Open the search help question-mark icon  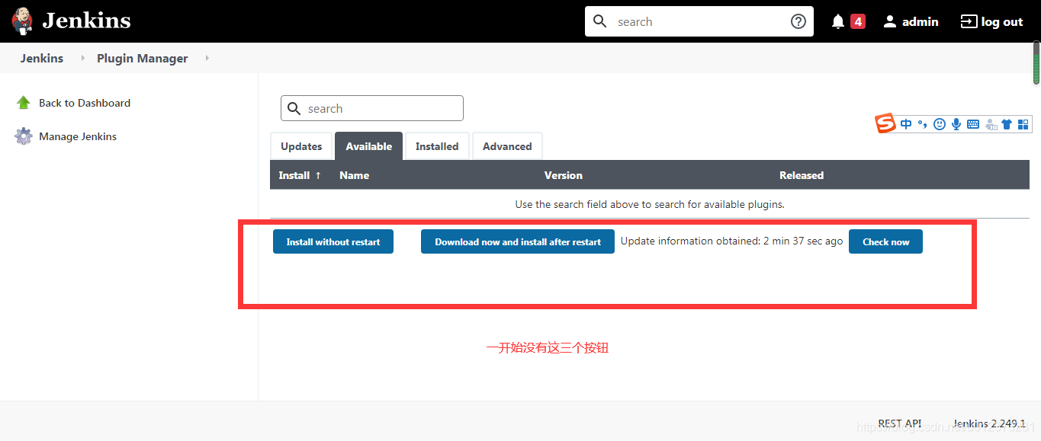click(x=798, y=21)
